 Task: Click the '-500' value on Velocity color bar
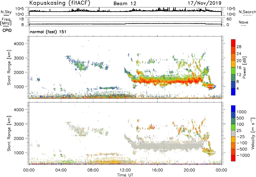(x=242, y=149)
